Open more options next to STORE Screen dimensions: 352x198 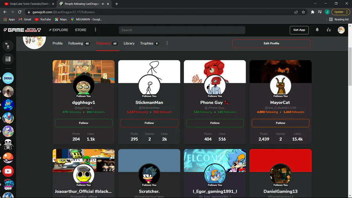[x=95, y=30]
